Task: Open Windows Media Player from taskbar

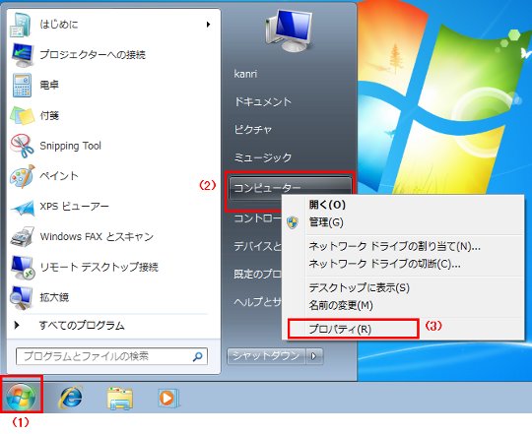Action: (168, 398)
